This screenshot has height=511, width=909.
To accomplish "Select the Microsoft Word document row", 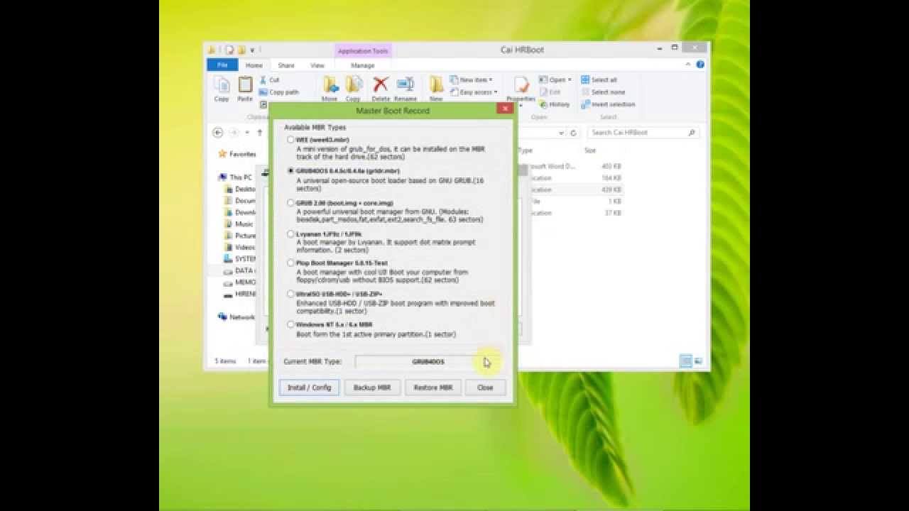I will (577, 166).
